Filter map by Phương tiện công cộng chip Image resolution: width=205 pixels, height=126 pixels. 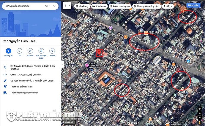coord(146,6)
